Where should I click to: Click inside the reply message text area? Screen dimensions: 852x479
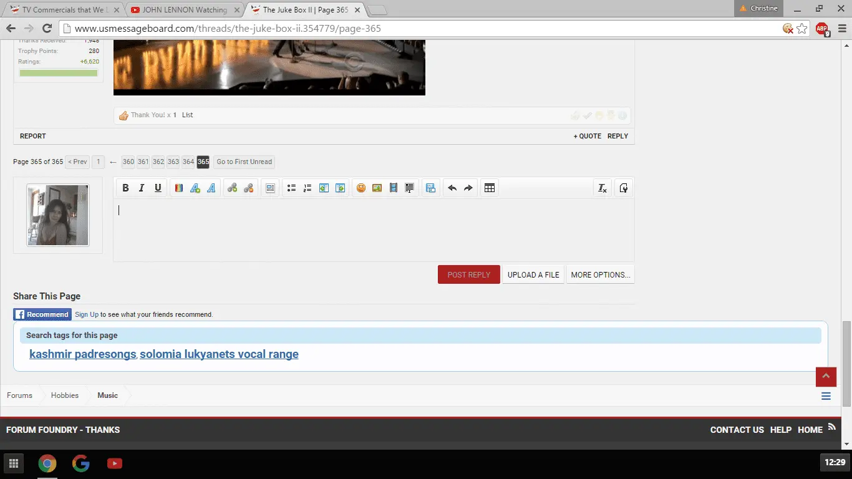373,231
